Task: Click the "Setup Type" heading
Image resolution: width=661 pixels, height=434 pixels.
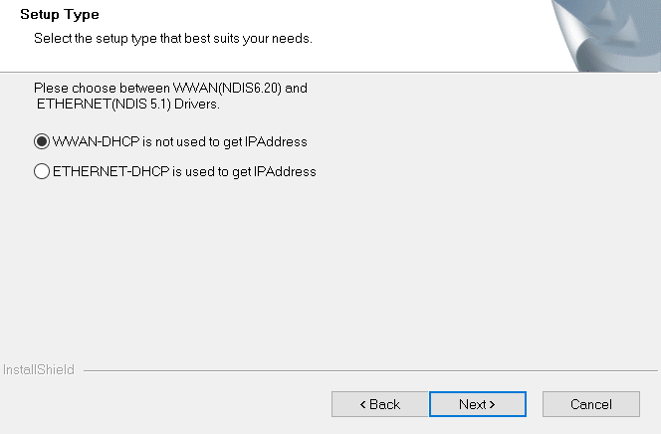Action: [61, 16]
